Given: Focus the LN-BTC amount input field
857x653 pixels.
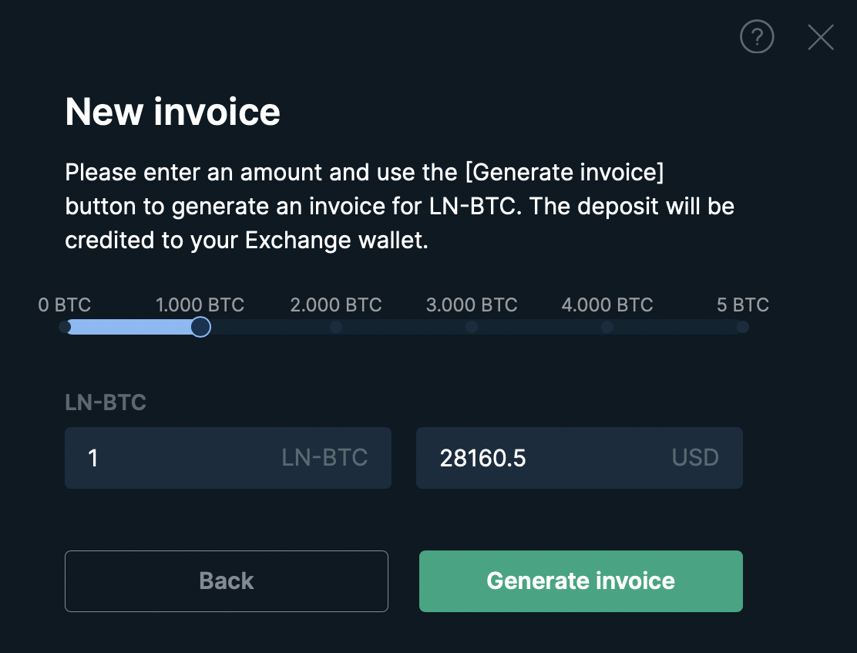Looking at the screenshot, I should pyautogui.click(x=228, y=458).
